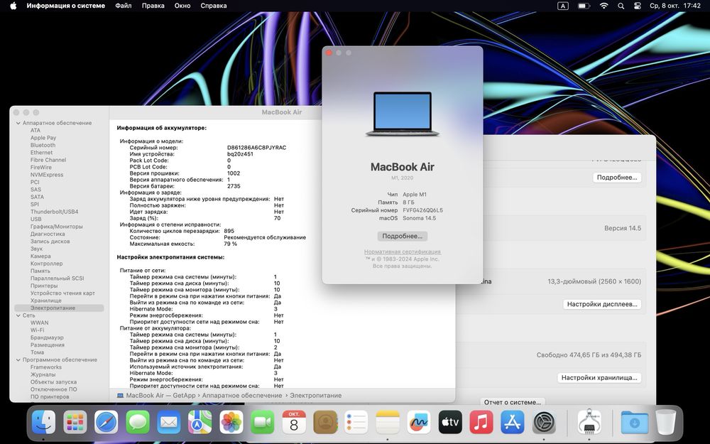
Task: Click Настройки дисплеев button
Action: tap(602, 304)
